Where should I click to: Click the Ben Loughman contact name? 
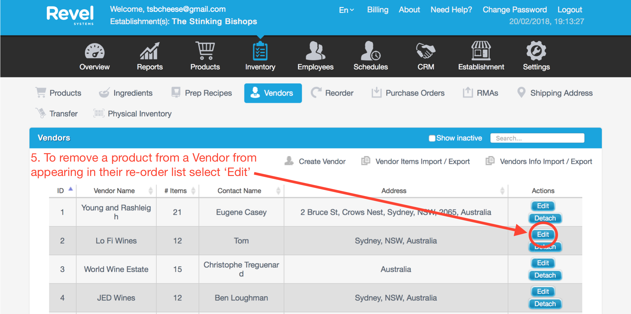241,298
